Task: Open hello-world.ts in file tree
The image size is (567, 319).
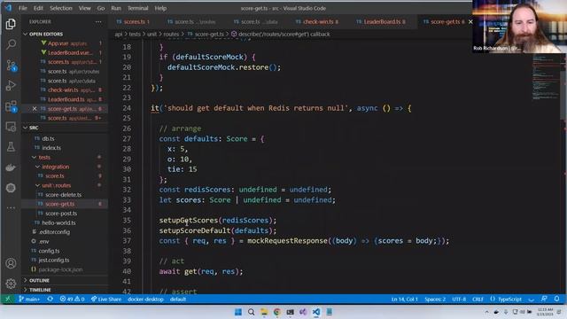Action: point(59,222)
